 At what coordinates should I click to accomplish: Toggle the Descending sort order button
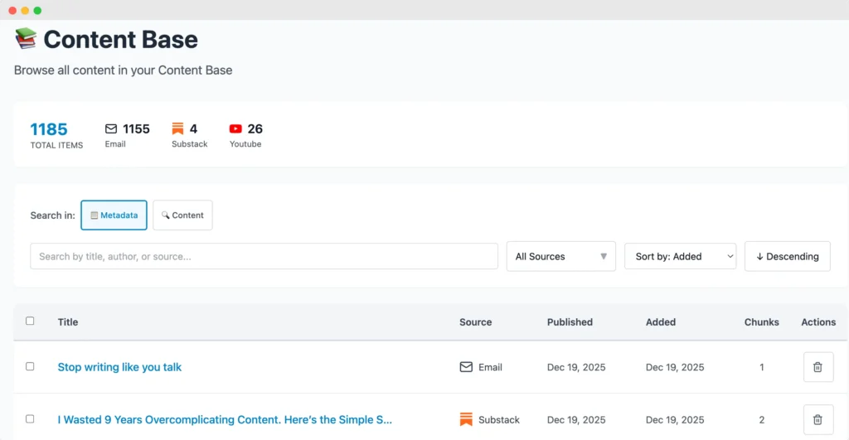coord(787,256)
